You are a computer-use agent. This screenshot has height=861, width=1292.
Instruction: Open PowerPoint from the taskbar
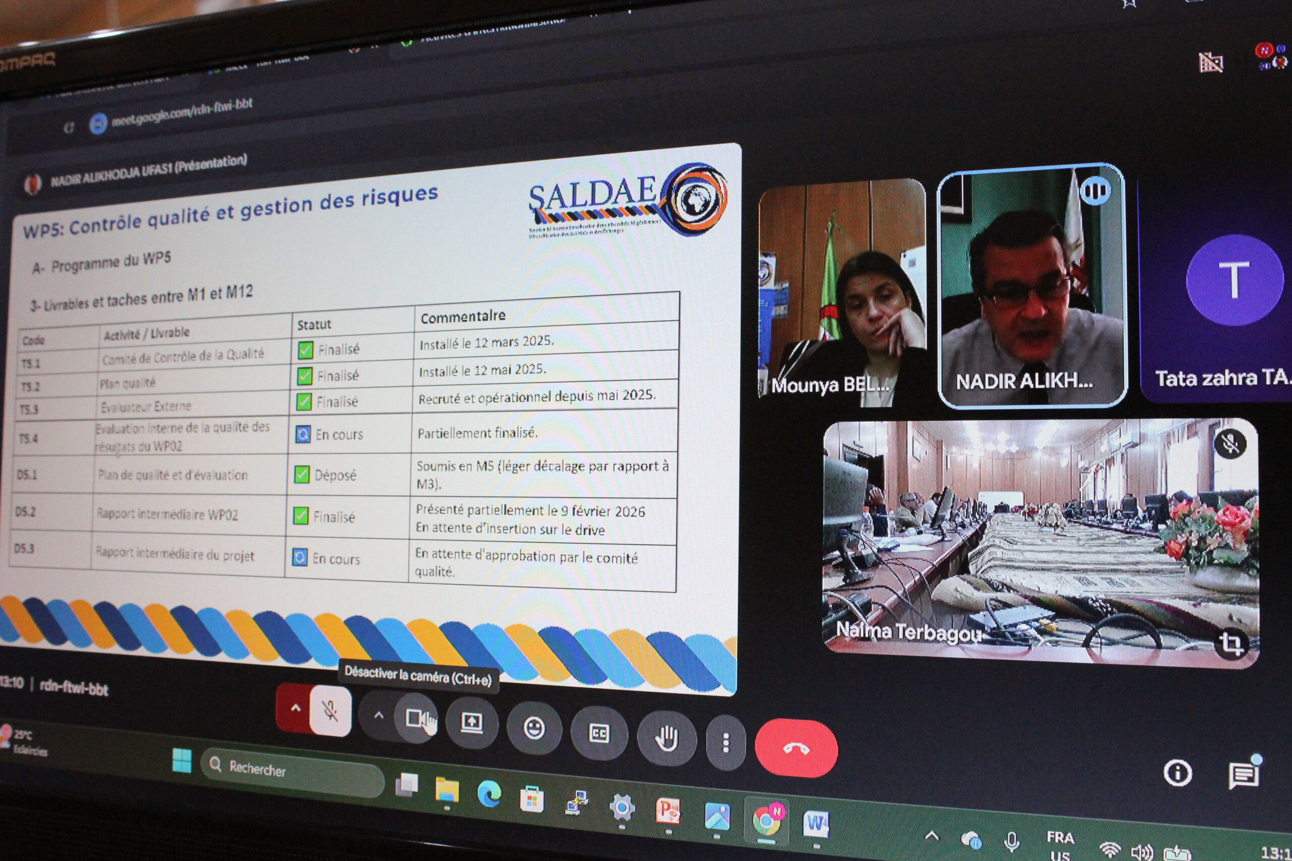tap(668, 811)
